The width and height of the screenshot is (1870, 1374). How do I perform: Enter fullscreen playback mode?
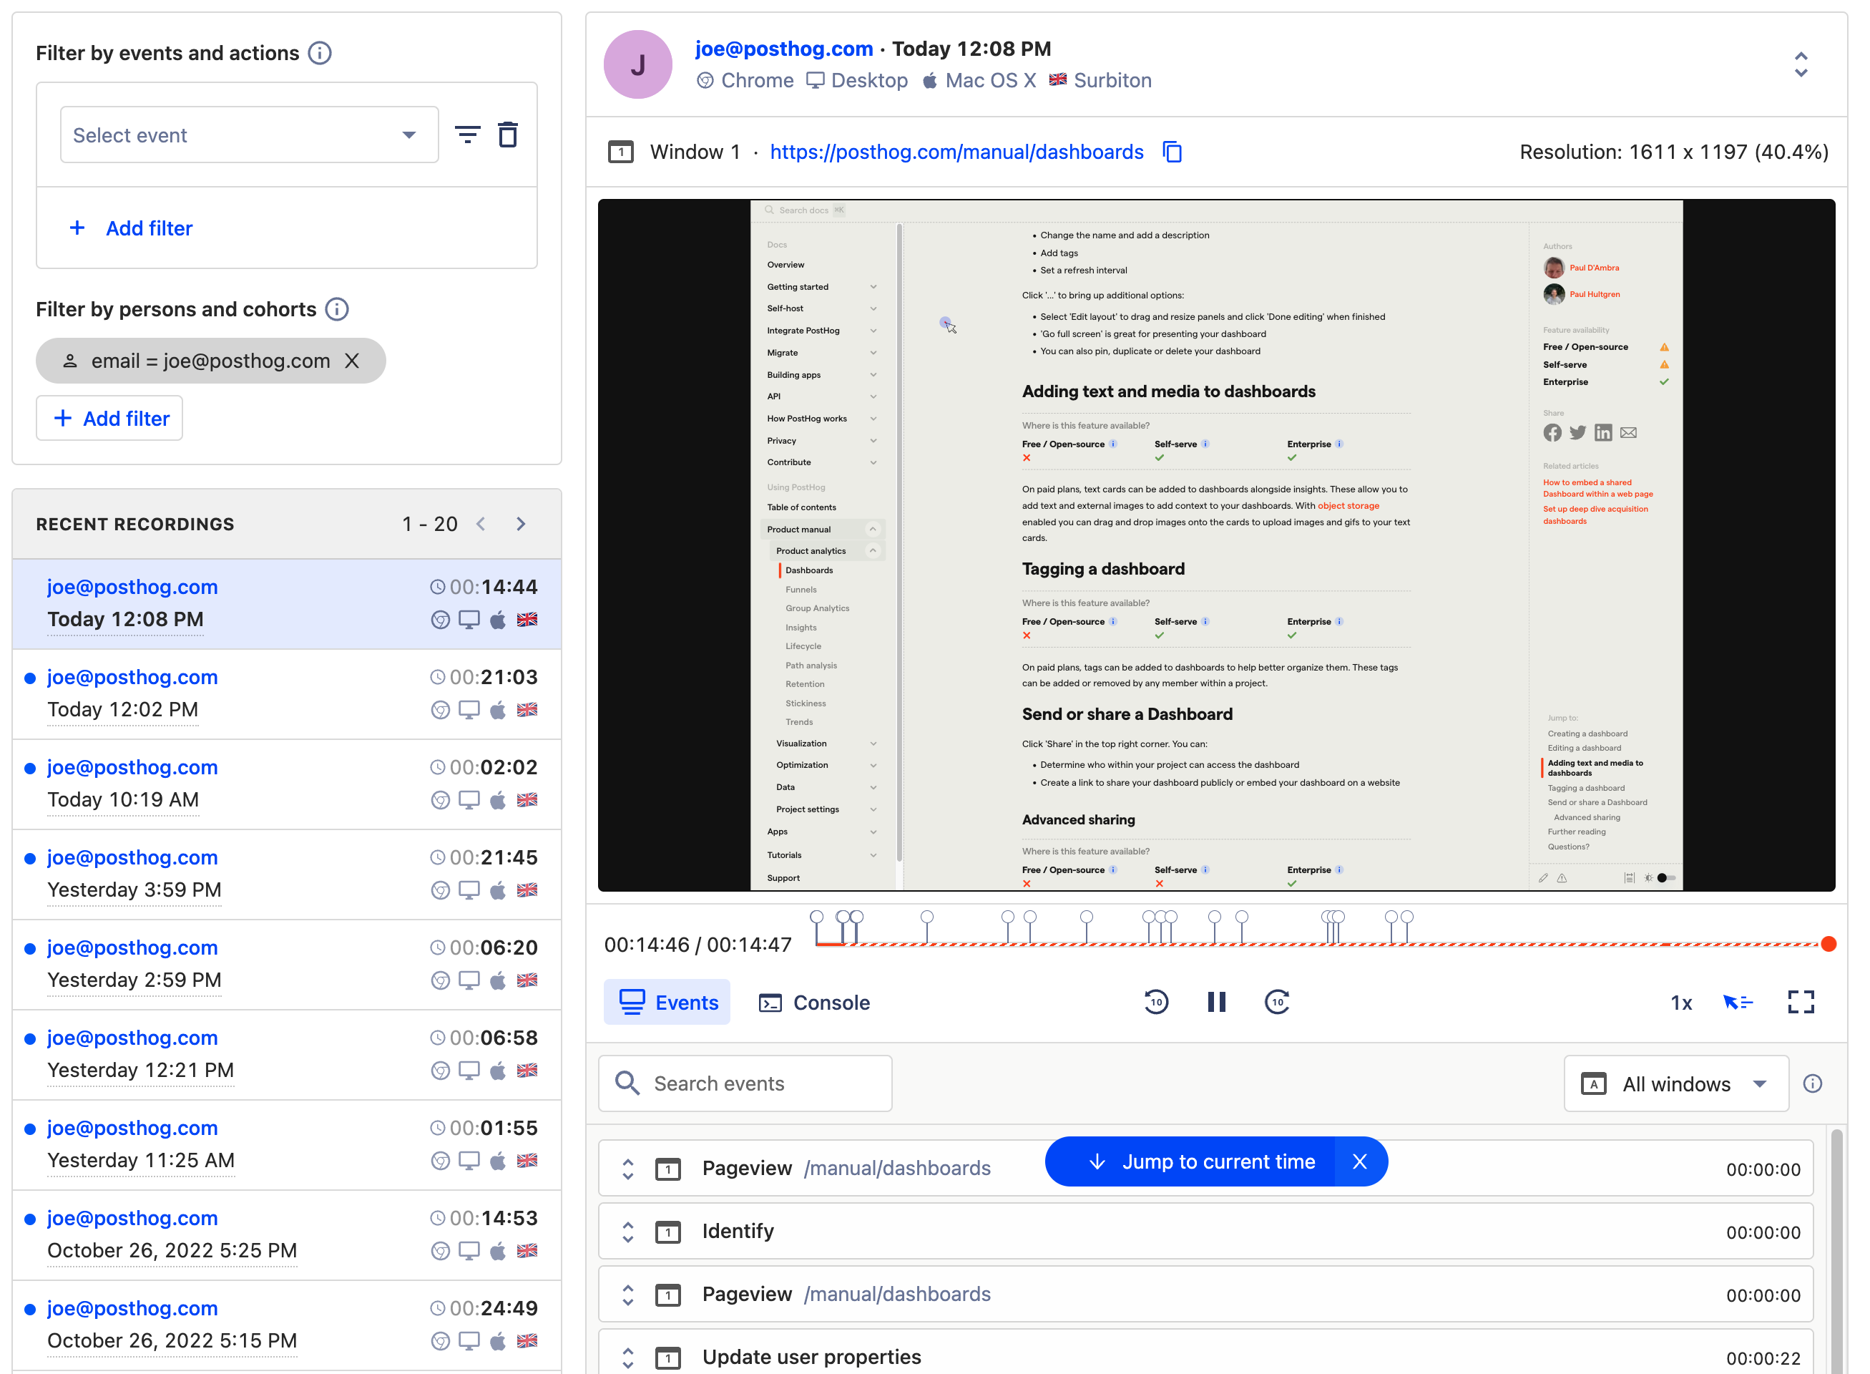[1801, 1002]
